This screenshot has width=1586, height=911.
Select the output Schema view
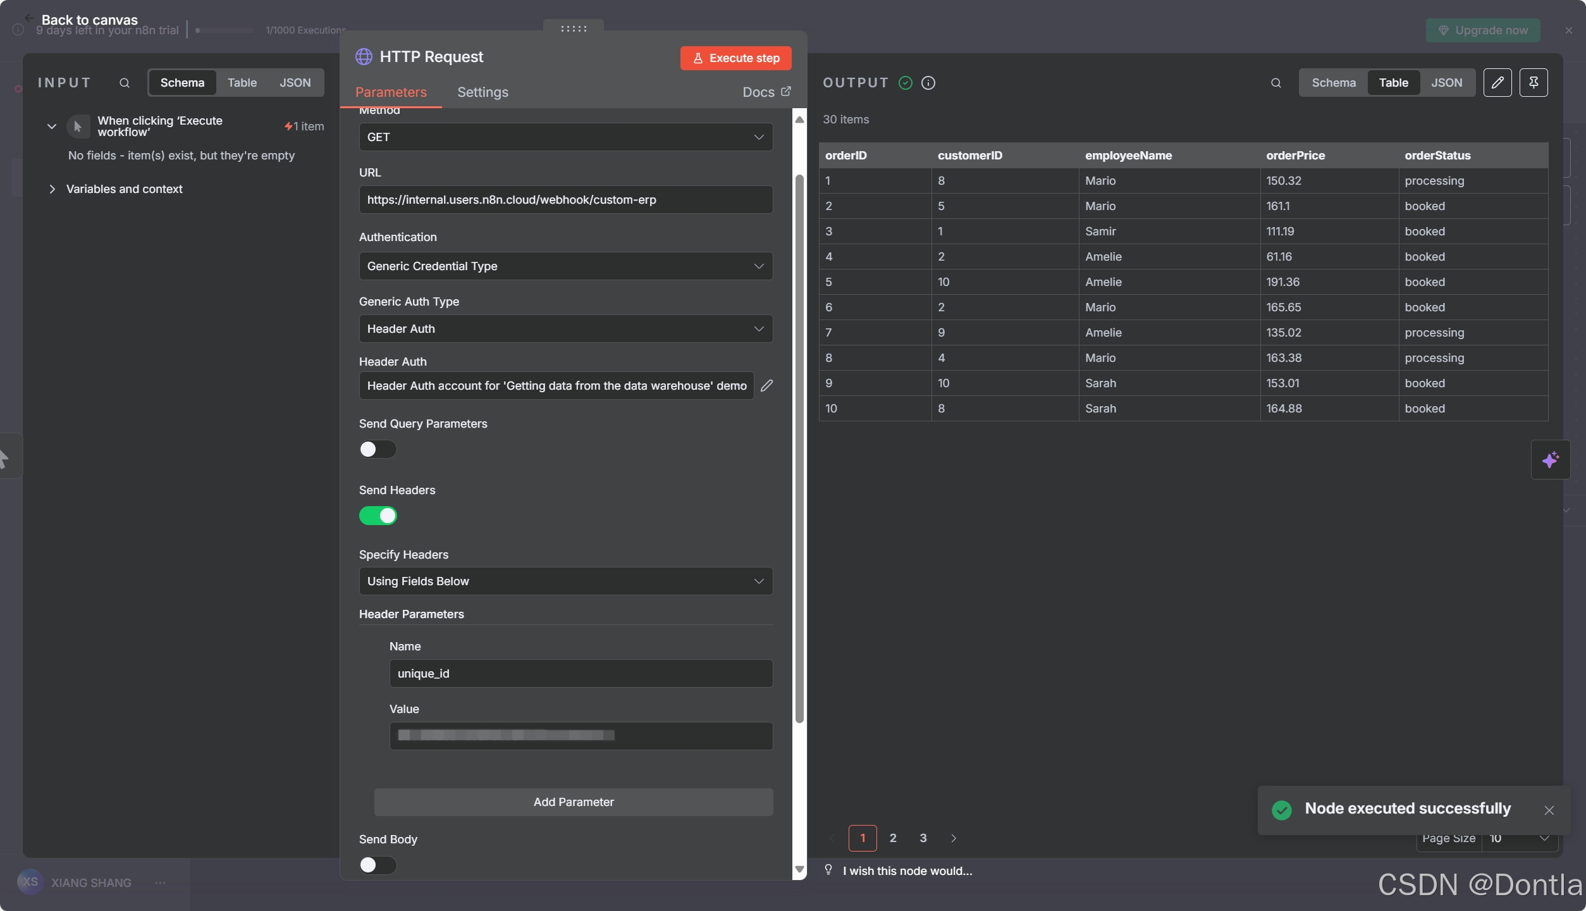(x=1334, y=83)
